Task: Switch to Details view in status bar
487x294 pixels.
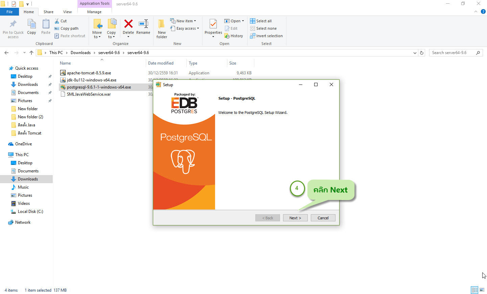Action: click(474, 290)
